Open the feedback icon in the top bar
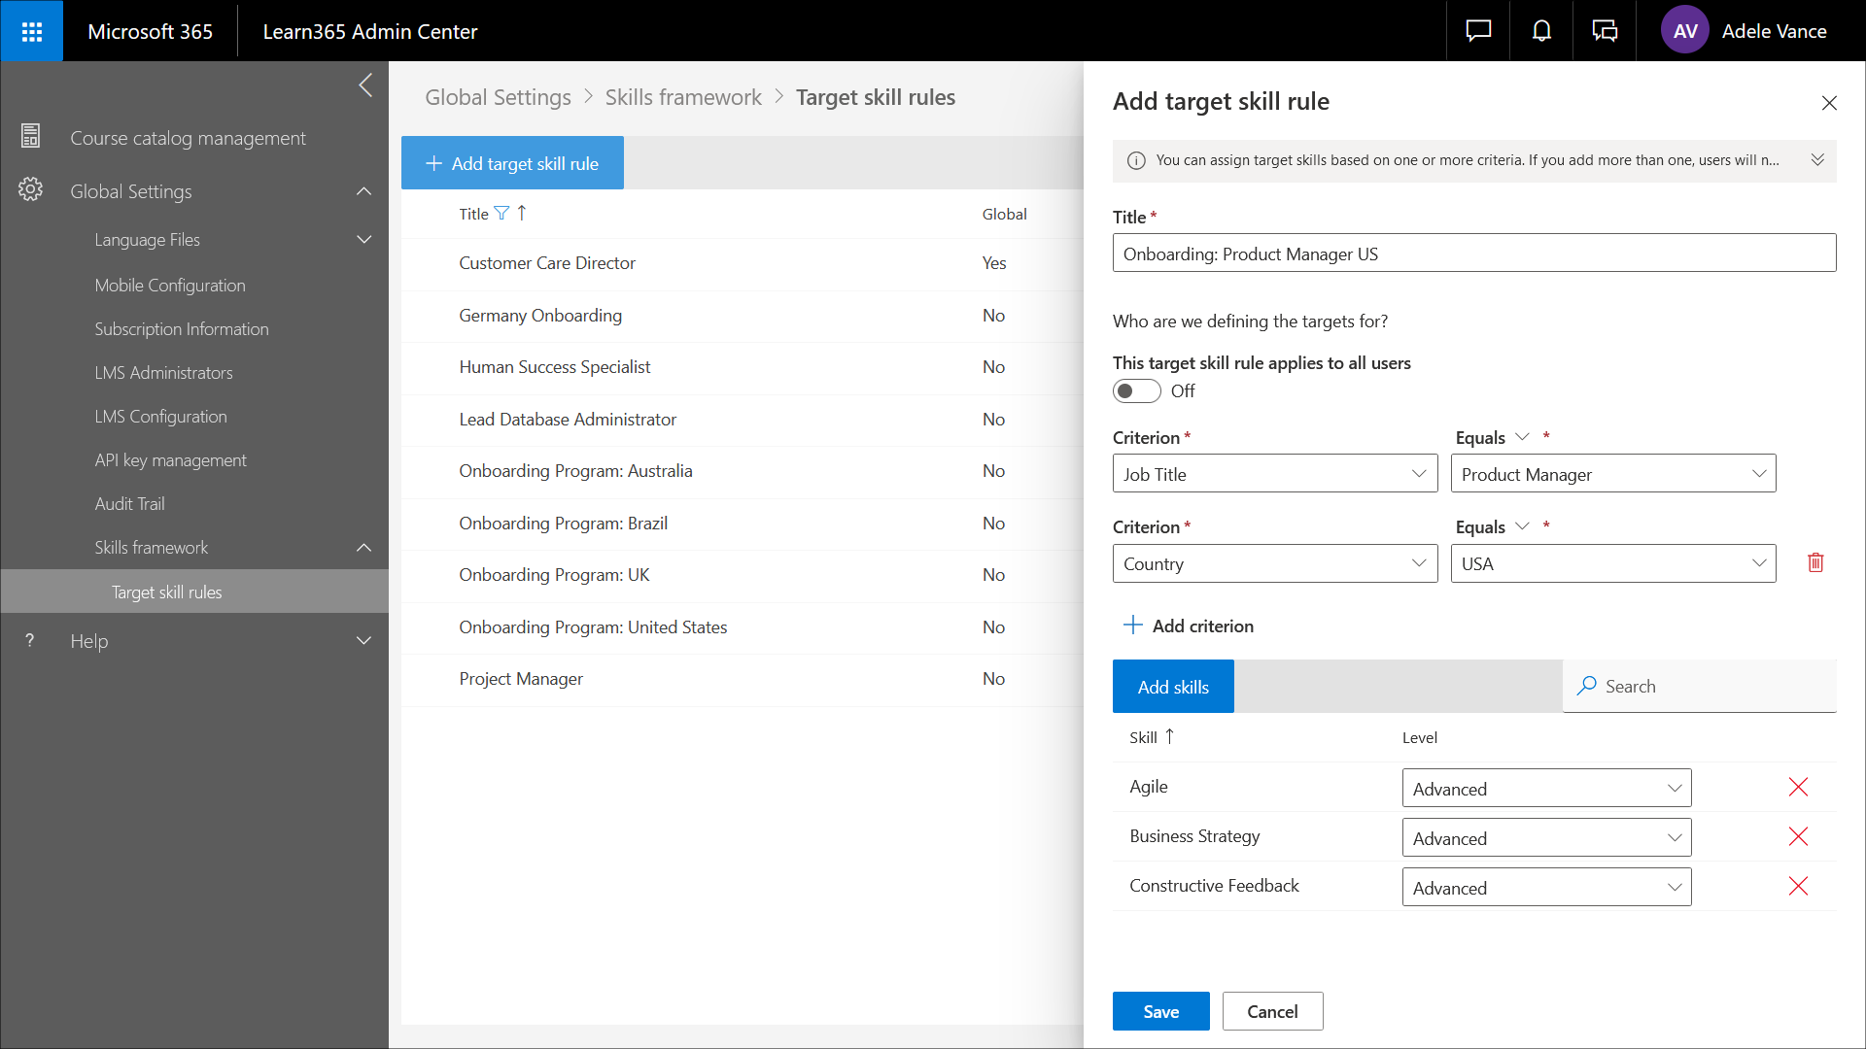This screenshot has height=1049, width=1866. coord(1605,30)
